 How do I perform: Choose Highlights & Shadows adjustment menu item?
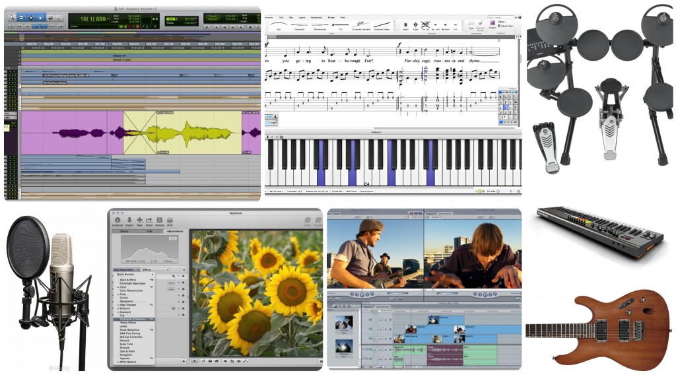[134, 319]
